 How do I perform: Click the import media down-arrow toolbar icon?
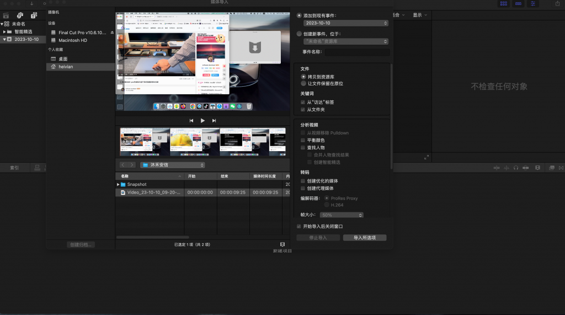coord(31,3)
